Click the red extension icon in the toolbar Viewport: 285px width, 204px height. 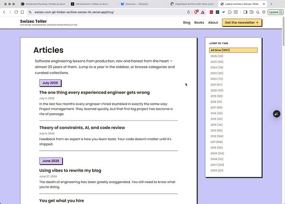211,12
